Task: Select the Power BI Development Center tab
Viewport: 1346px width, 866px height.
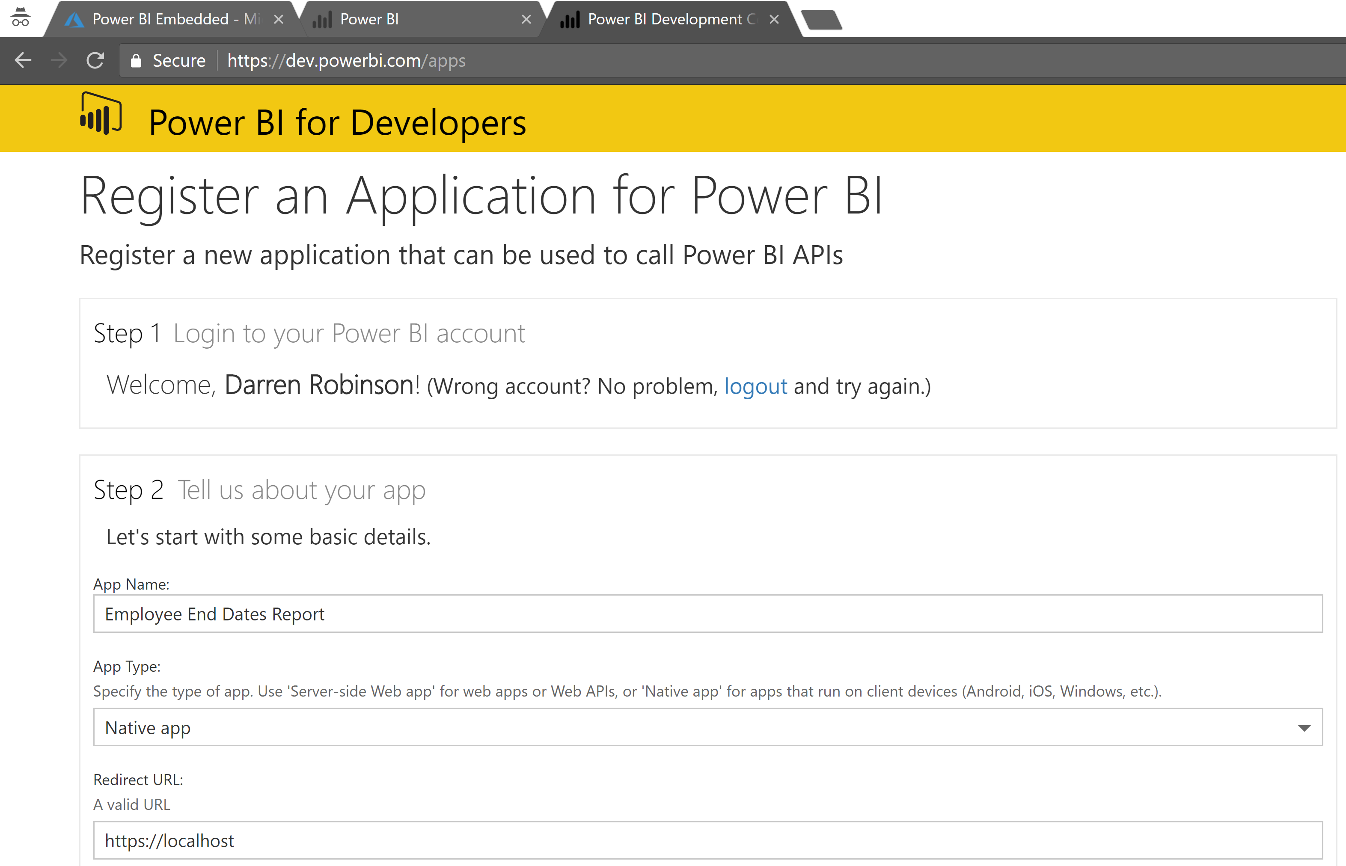Action: [x=664, y=20]
